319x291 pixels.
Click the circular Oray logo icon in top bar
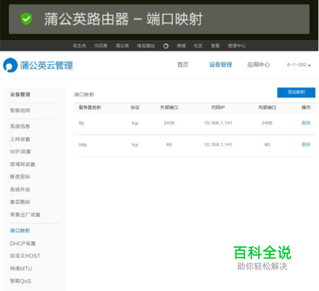point(166,46)
